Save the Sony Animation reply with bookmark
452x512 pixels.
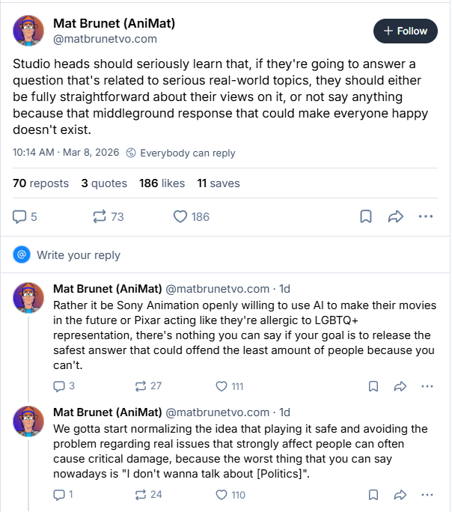(373, 386)
